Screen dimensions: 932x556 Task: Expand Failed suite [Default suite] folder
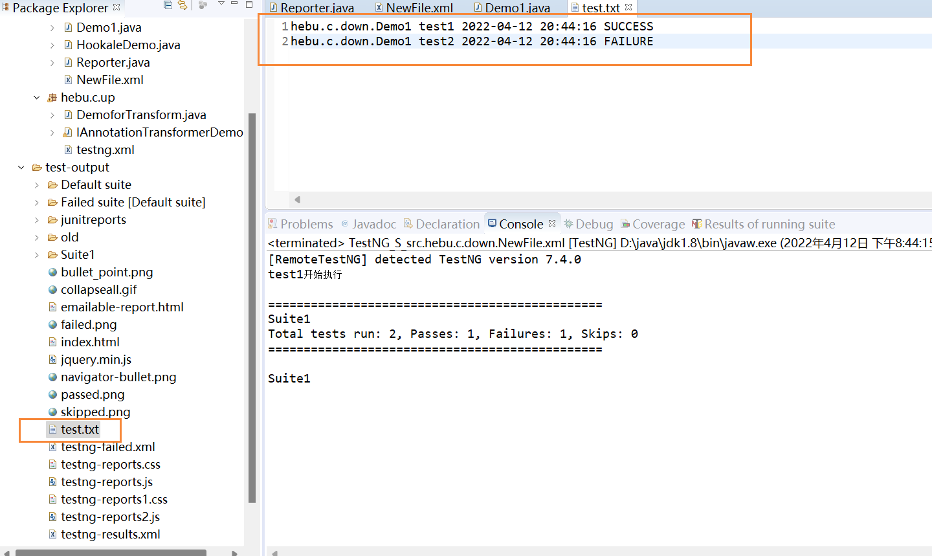37,203
